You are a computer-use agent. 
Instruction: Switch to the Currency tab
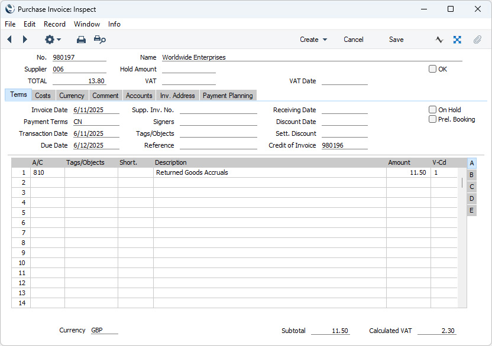point(72,96)
